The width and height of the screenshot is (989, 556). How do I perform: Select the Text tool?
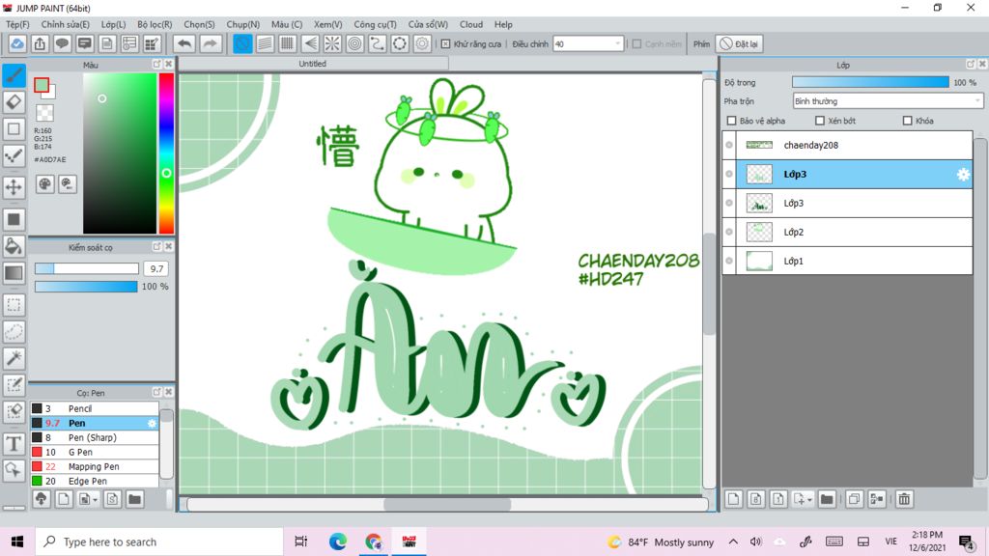pos(14,443)
